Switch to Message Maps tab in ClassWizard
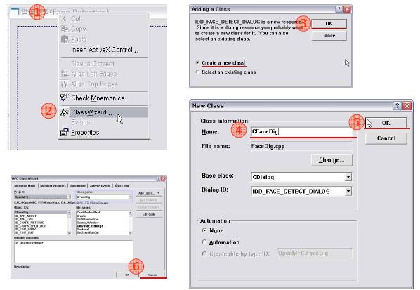The image size is (420, 290). click(x=25, y=185)
